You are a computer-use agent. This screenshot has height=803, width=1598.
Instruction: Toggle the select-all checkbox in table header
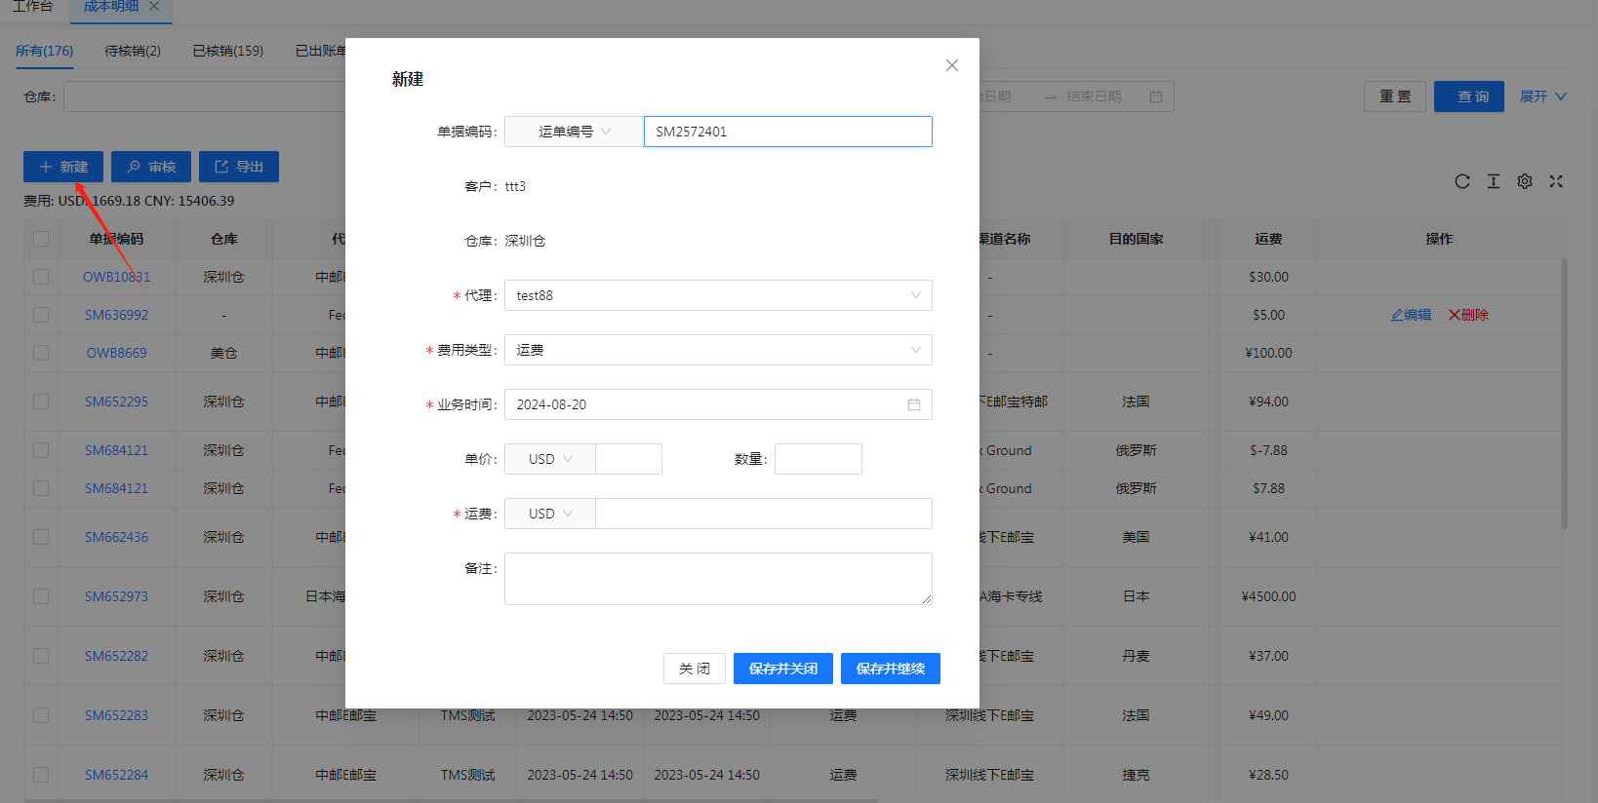pos(41,239)
